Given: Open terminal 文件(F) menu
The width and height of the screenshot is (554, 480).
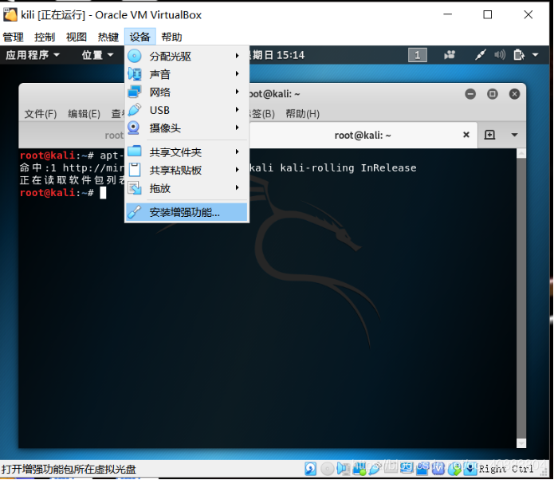Looking at the screenshot, I should pos(41,114).
